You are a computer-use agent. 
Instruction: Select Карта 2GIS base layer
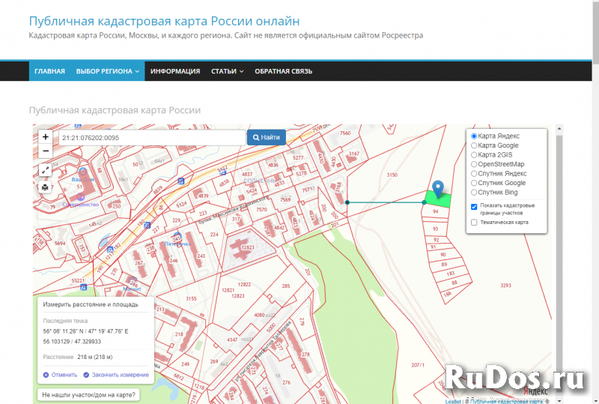click(474, 155)
